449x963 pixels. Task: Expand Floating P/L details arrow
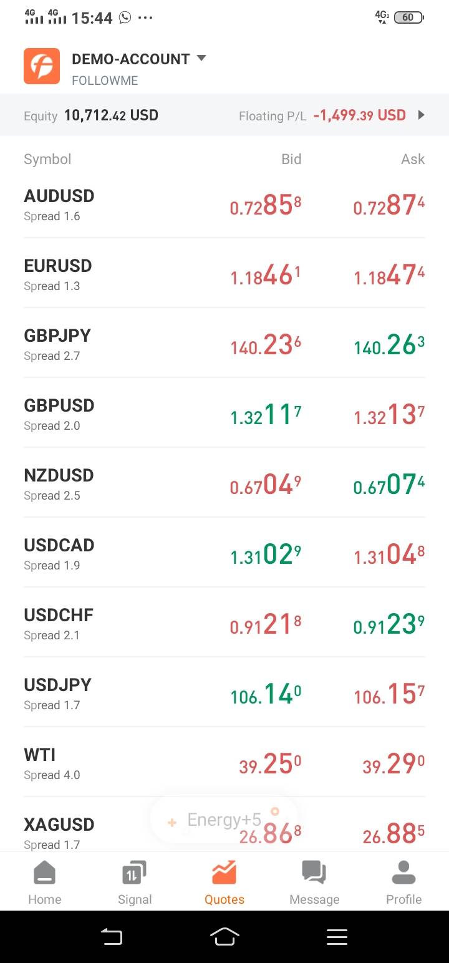point(422,115)
